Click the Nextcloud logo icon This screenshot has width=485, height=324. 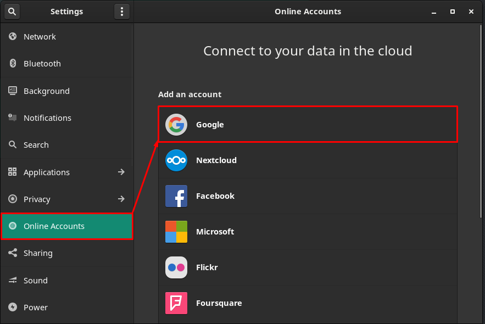(176, 160)
